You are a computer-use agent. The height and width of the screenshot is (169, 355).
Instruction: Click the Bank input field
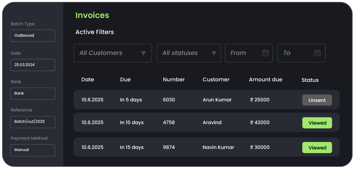point(33,93)
